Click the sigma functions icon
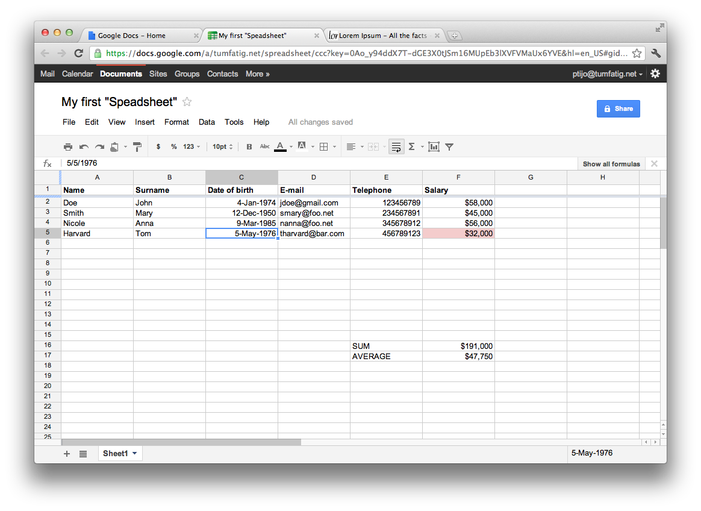The height and width of the screenshot is (511, 701). click(x=412, y=147)
